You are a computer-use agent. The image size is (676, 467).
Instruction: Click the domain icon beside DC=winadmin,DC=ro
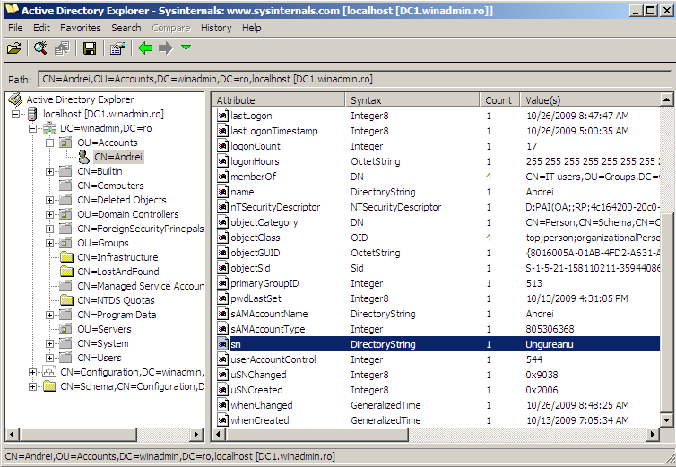click(49, 128)
